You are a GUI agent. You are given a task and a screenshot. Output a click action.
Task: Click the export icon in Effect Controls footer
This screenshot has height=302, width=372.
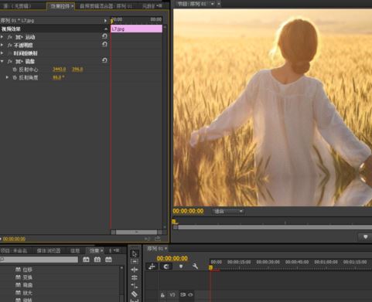pyautogui.click(x=158, y=239)
